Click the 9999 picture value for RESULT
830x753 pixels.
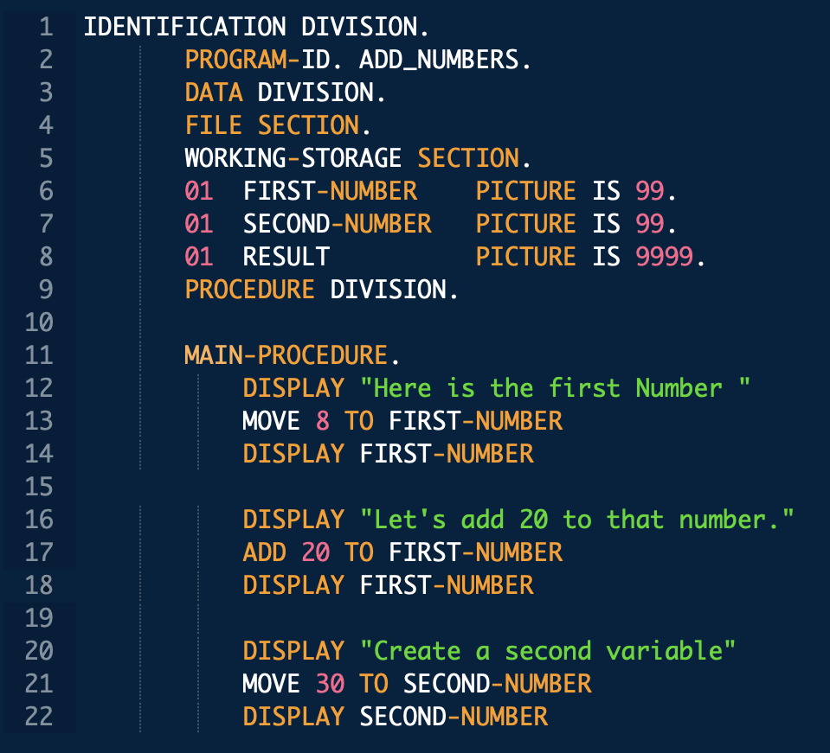click(x=664, y=257)
